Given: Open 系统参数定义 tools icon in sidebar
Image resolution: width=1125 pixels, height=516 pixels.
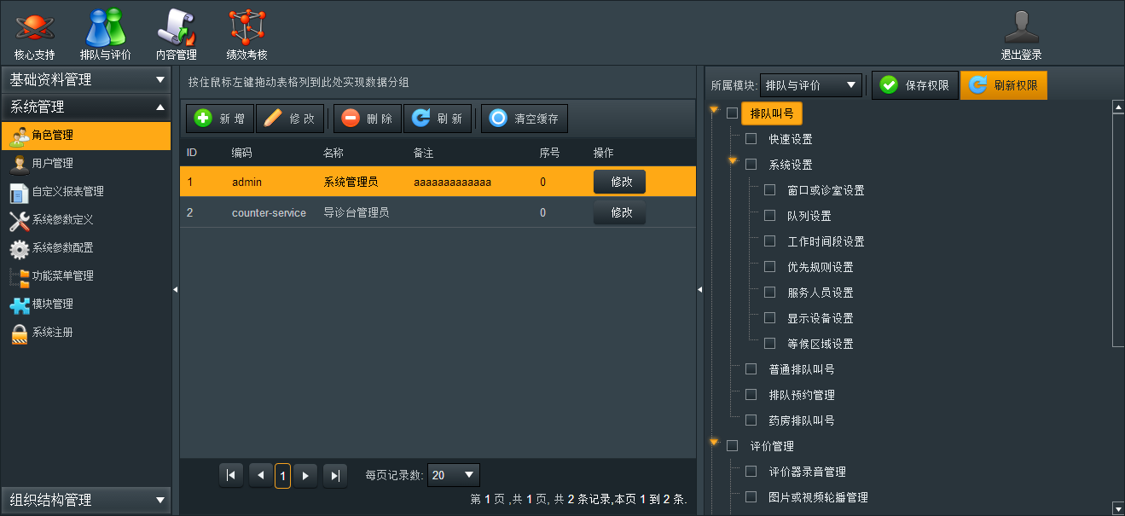Looking at the screenshot, I should [x=20, y=220].
